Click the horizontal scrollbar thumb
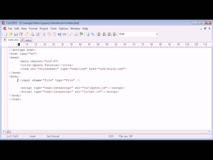 point(8,132)
